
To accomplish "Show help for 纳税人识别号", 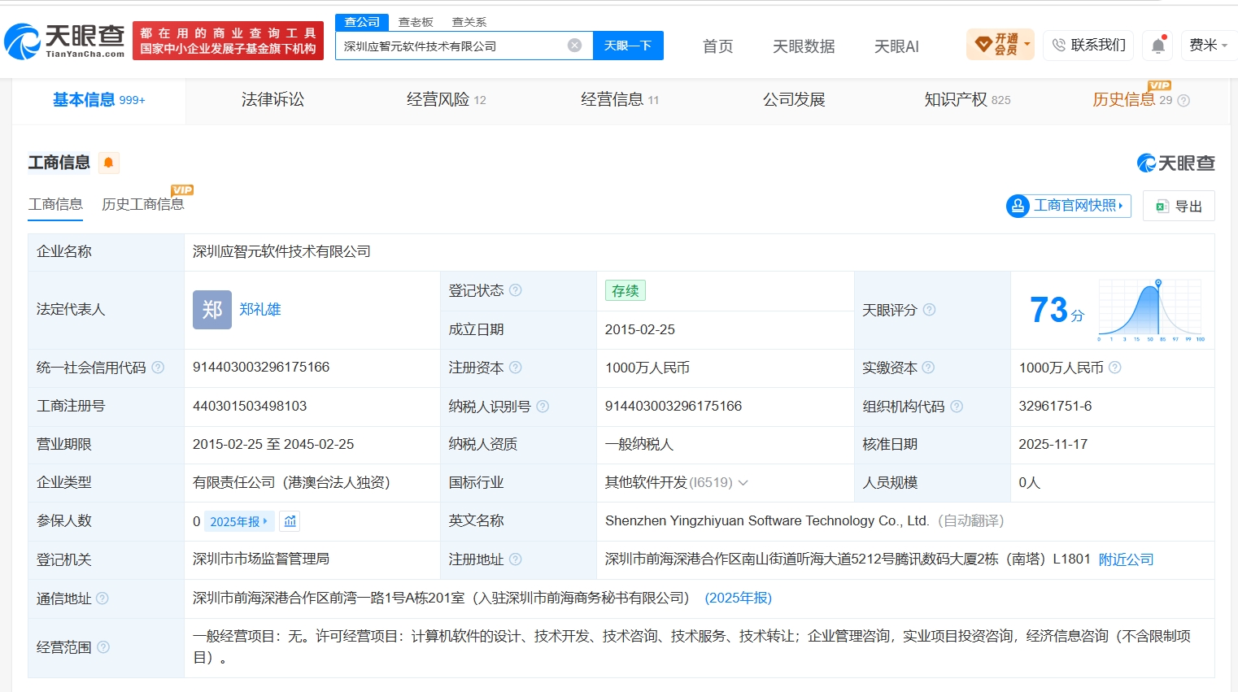I will point(543,406).
